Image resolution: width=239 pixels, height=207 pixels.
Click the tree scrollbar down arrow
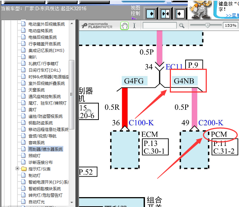(x=72, y=203)
